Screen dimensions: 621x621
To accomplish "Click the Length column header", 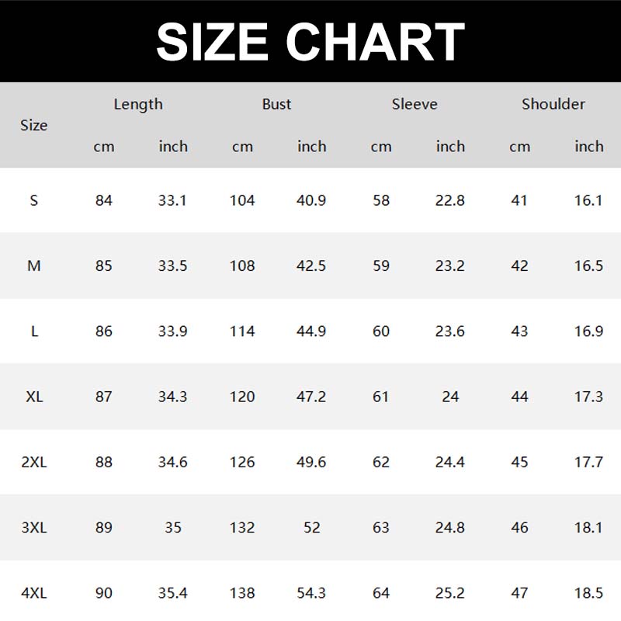I will click(x=138, y=104).
